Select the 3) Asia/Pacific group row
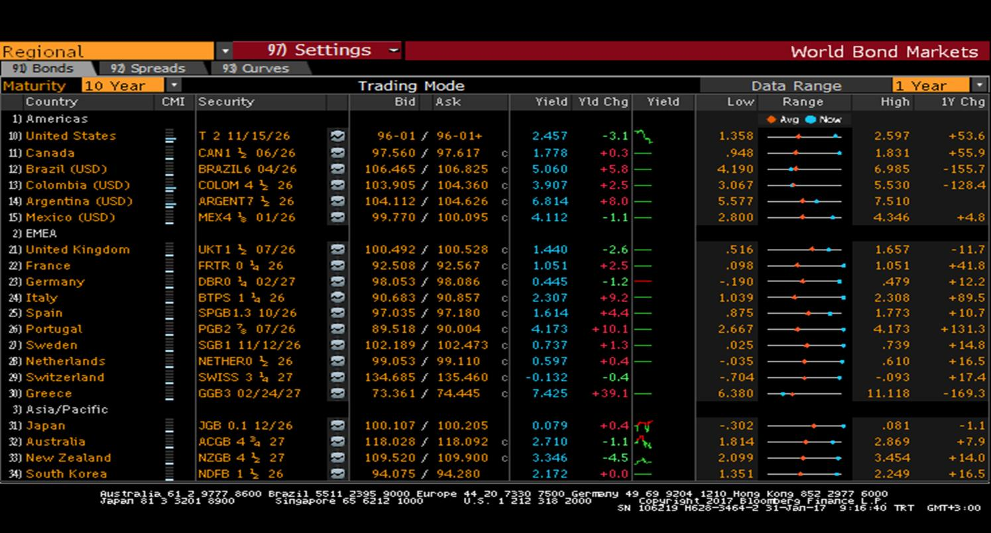This screenshot has width=991, height=533. pyautogui.click(x=59, y=410)
